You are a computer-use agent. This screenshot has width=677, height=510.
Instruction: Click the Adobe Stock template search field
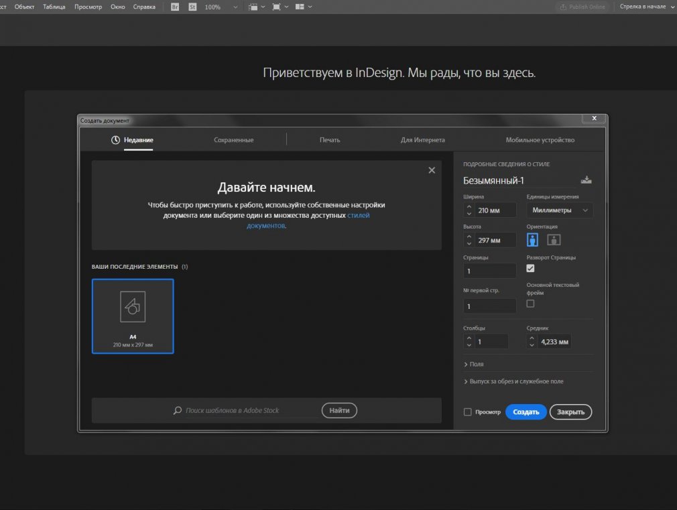point(252,410)
